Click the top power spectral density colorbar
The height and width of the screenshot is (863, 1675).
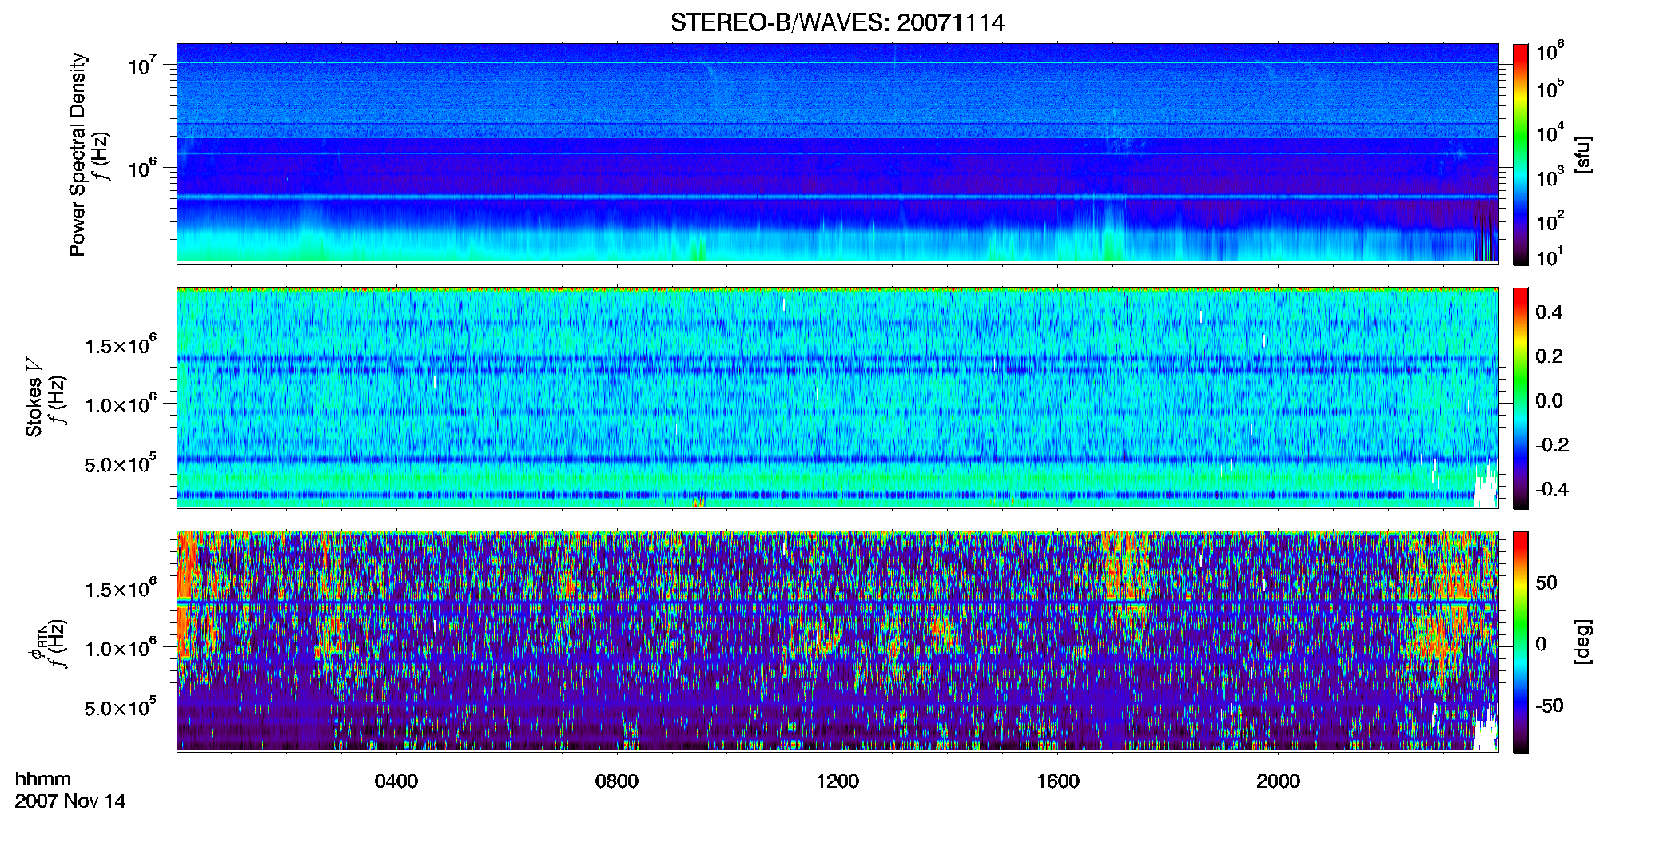(1521, 154)
